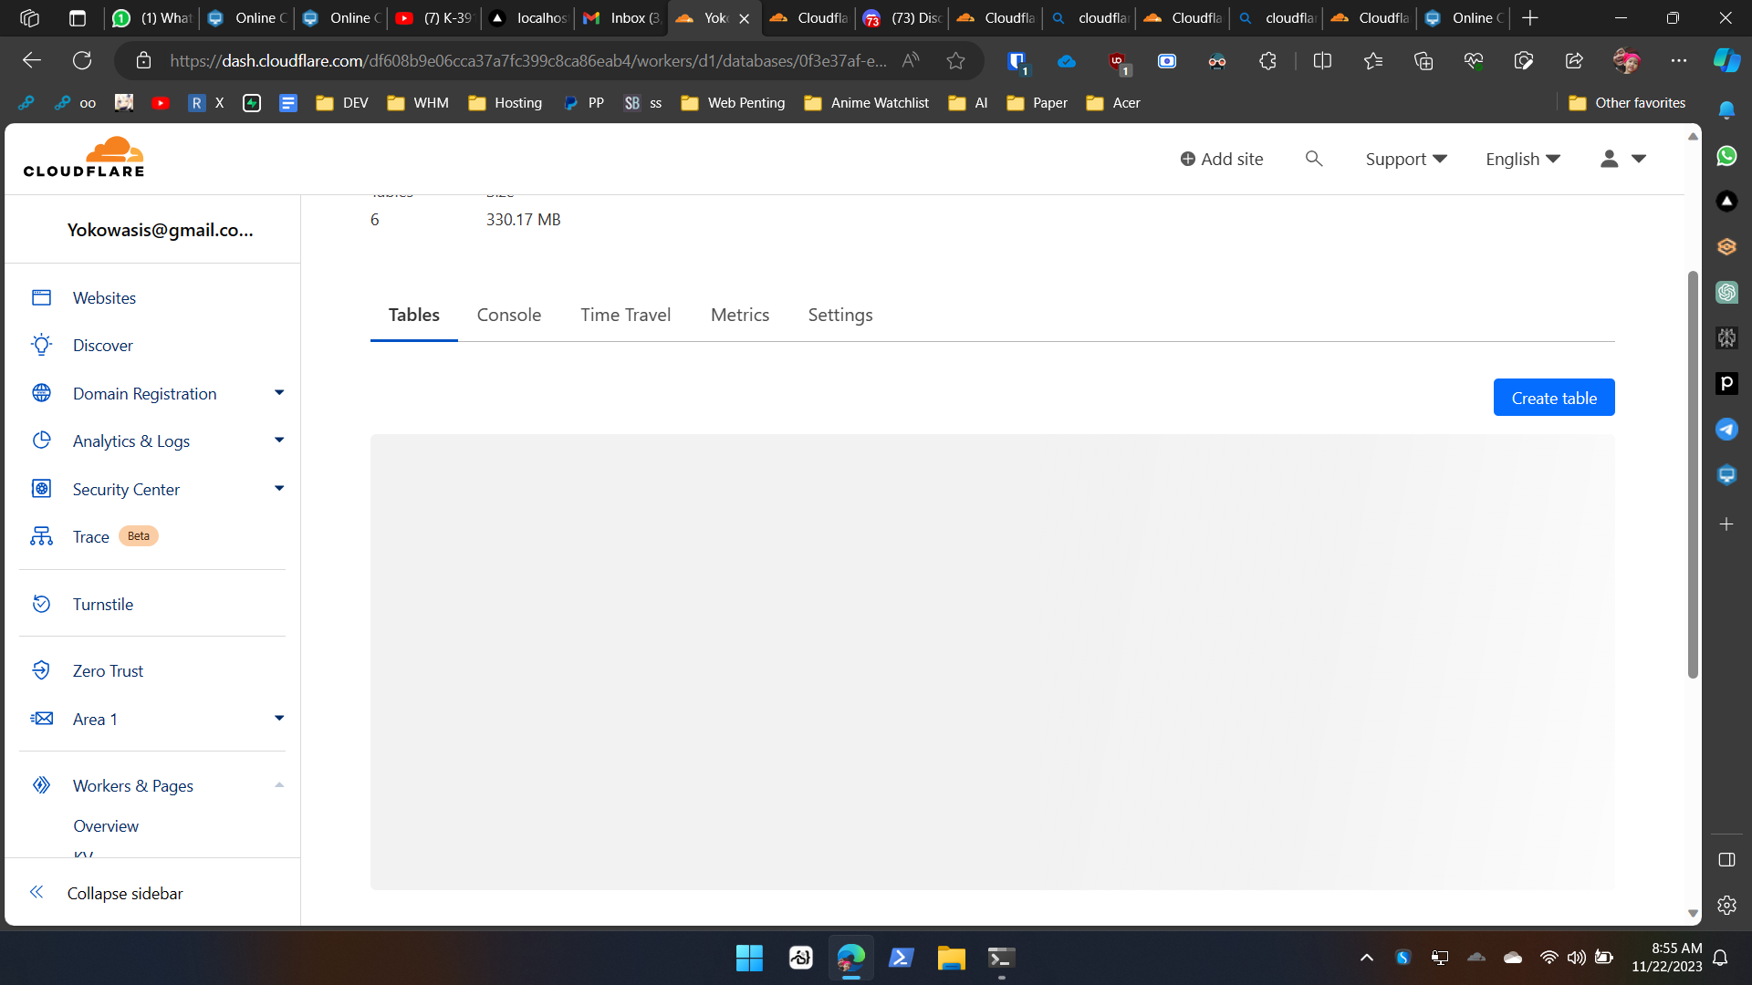Expand the Domain Registration section
This screenshot has height=985, width=1752.
tap(279, 392)
